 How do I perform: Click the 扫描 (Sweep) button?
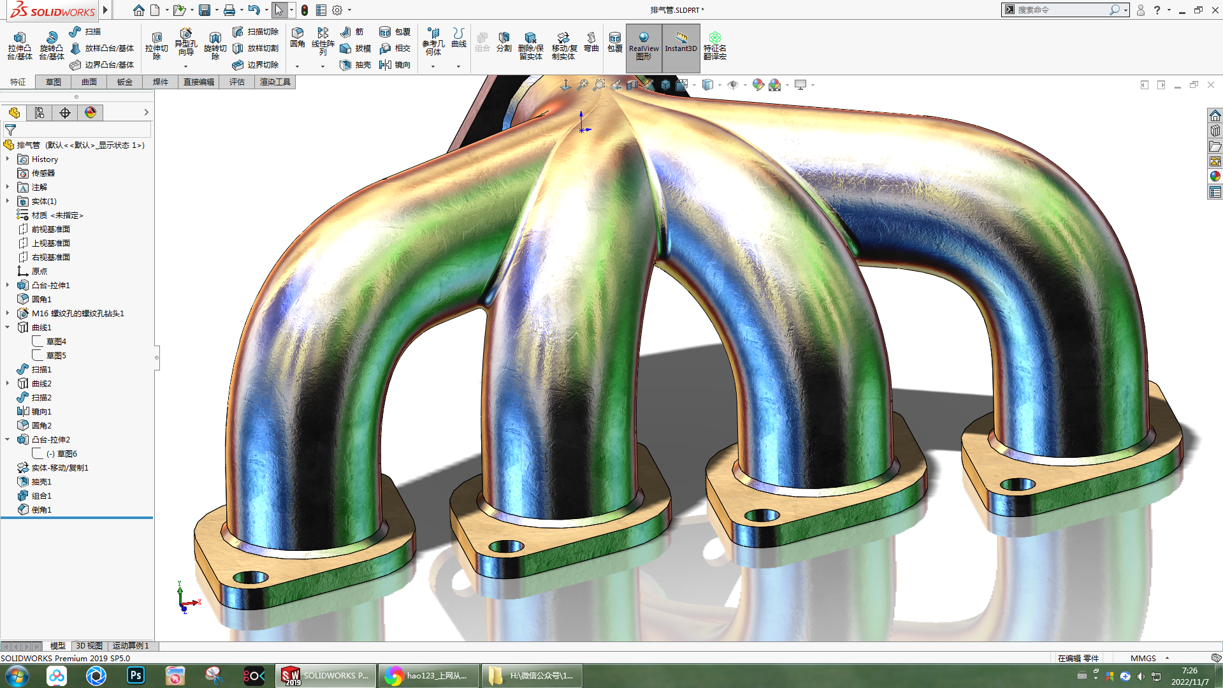pyautogui.click(x=85, y=32)
